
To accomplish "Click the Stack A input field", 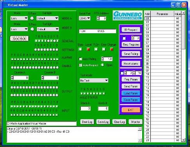I will [85, 108].
